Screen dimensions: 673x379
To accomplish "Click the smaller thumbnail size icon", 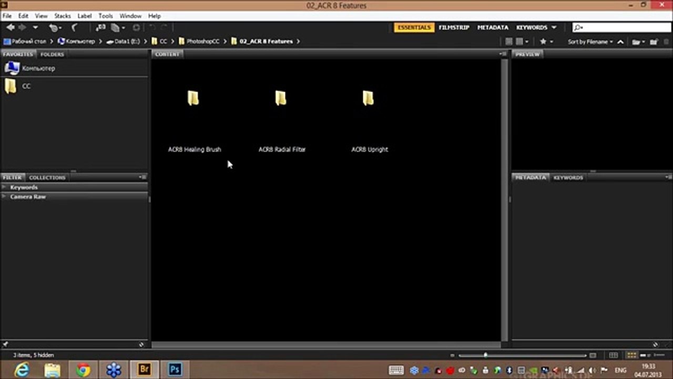I will click(x=453, y=355).
